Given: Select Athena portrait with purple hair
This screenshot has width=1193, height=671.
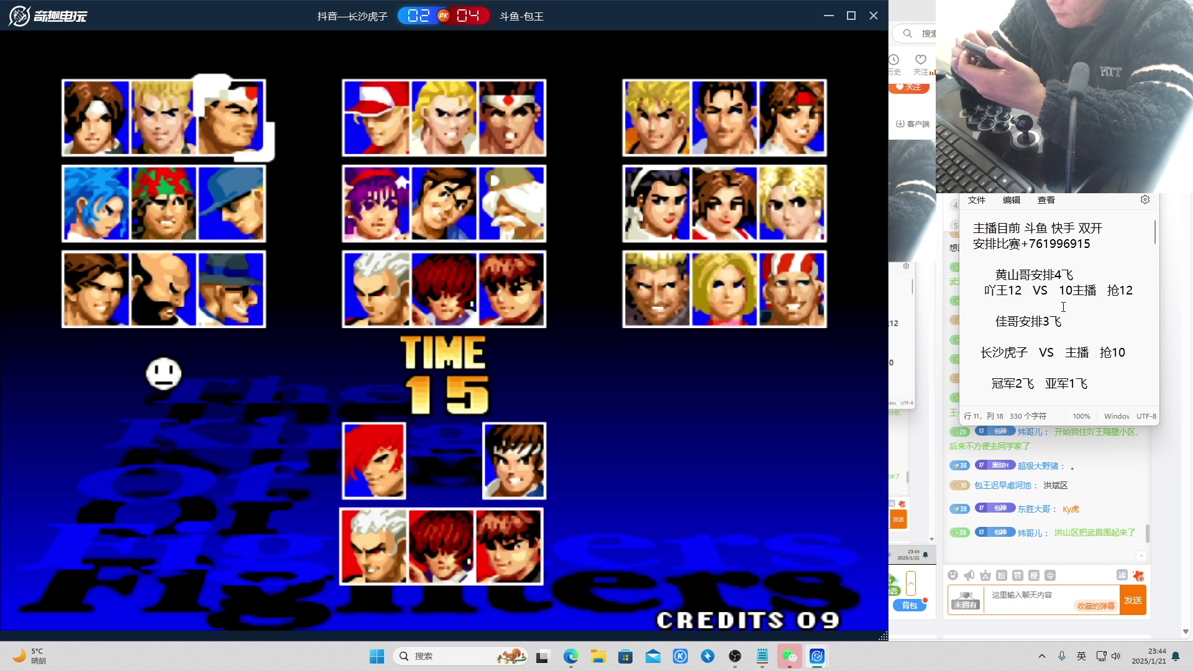Looking at the screenshot, I should (377, 203).
